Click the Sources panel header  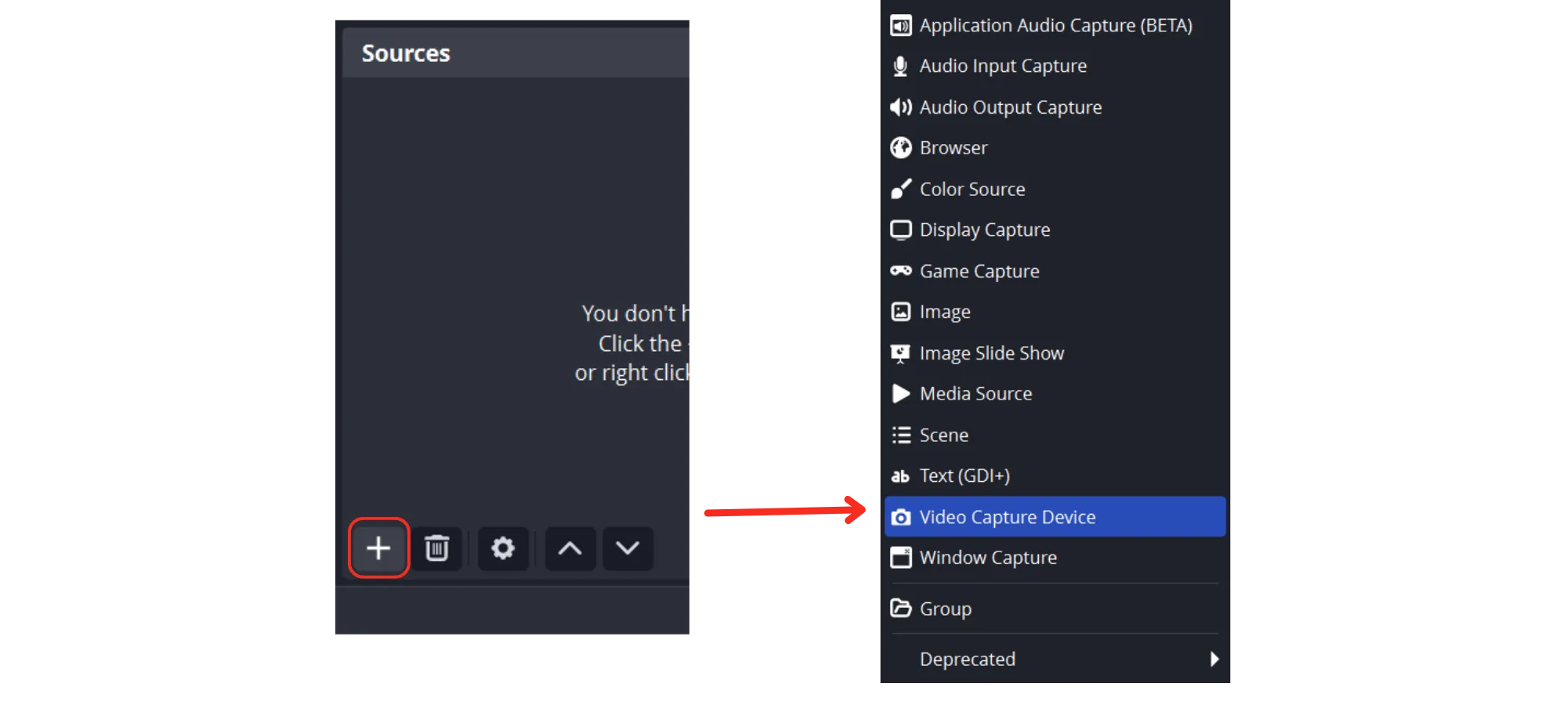pos(516,53)
